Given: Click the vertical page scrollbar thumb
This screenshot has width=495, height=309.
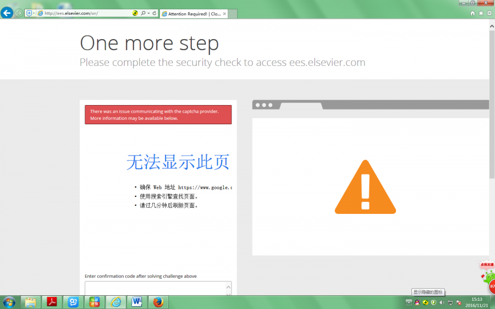Looking at the screenshot, I should [x=492, y=104].
